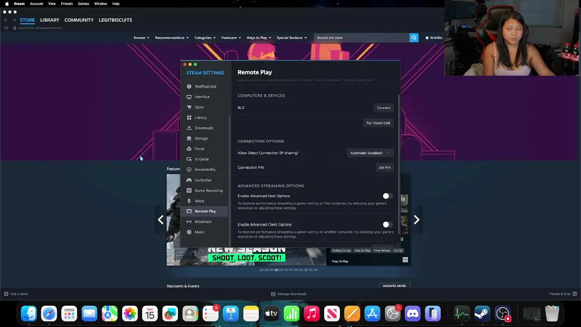Open Notifications settings bell icon
The width and height of the screenshot is (581, 327).
[x=189, y=86]
